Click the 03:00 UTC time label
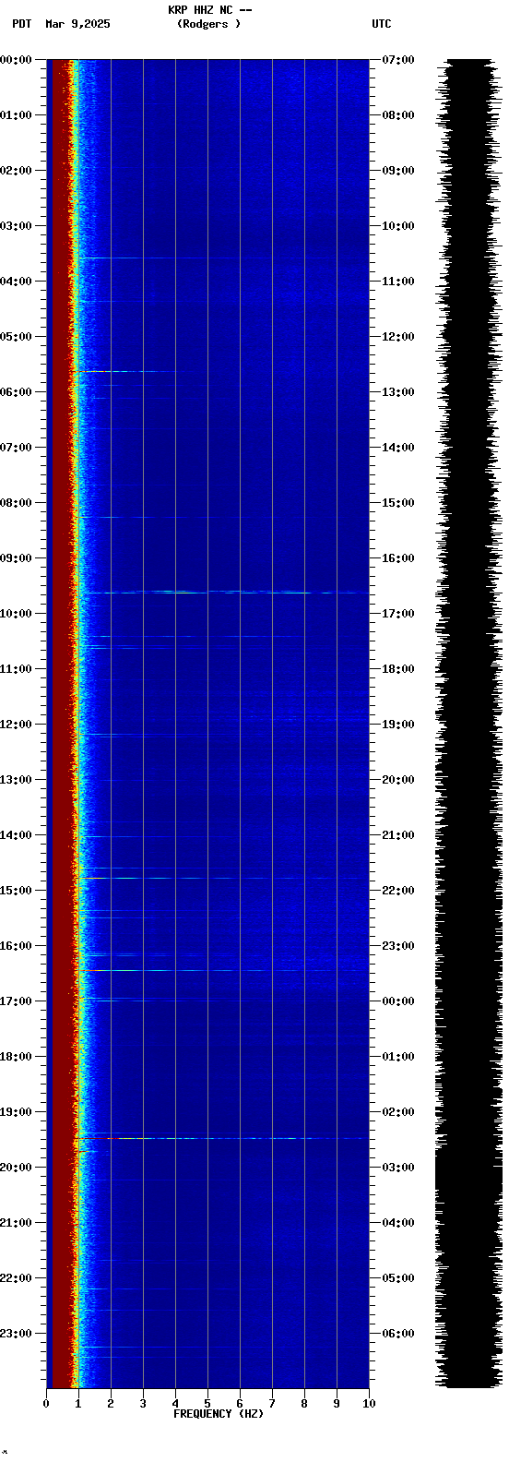Screen dimensions: 509x1462 [x=397, y=1168]
